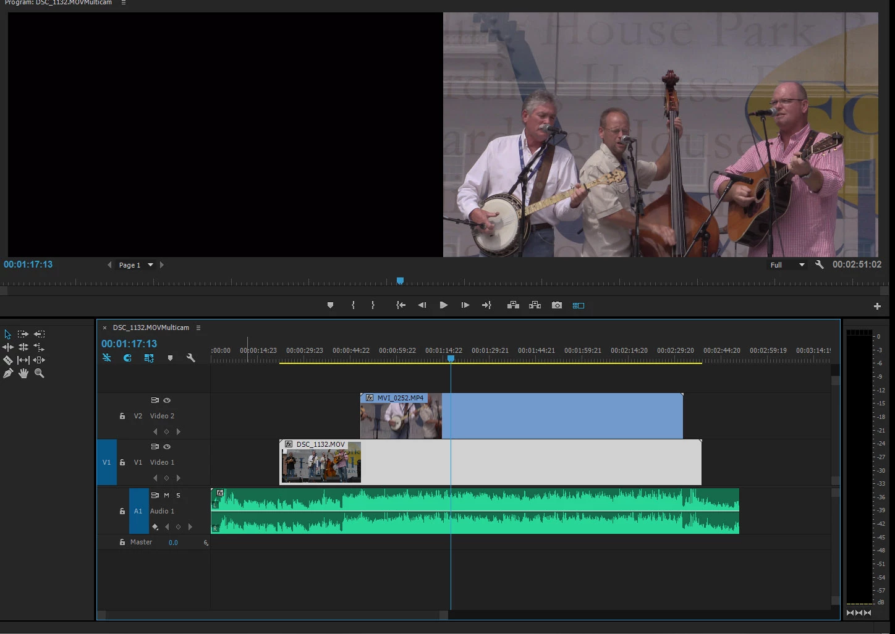This screenshot has width=895, height=634.
Task: Open timeline display settings wrench
Action: tap(191, 358)
